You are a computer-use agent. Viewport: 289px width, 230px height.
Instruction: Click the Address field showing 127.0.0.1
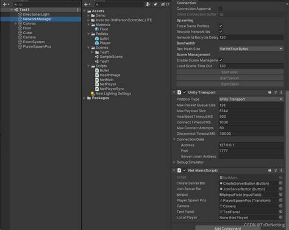point(251,145)
